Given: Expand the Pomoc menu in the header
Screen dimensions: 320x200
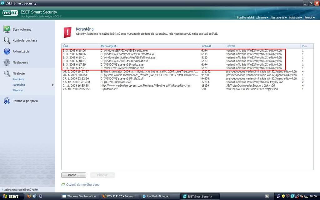Looking at the screenshot, I should click(x=310, y=17).
